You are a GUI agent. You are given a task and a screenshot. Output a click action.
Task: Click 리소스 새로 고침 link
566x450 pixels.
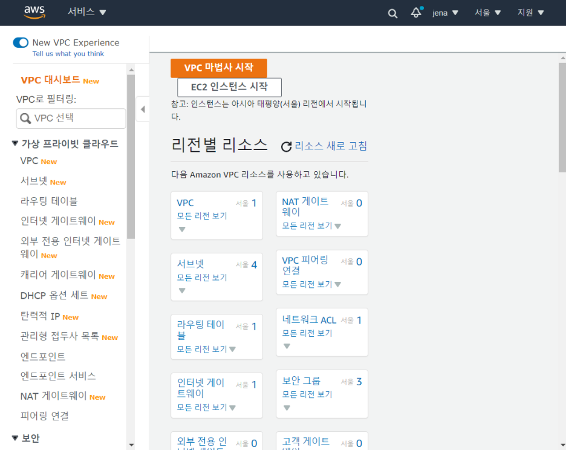click(x=331, y=146)
